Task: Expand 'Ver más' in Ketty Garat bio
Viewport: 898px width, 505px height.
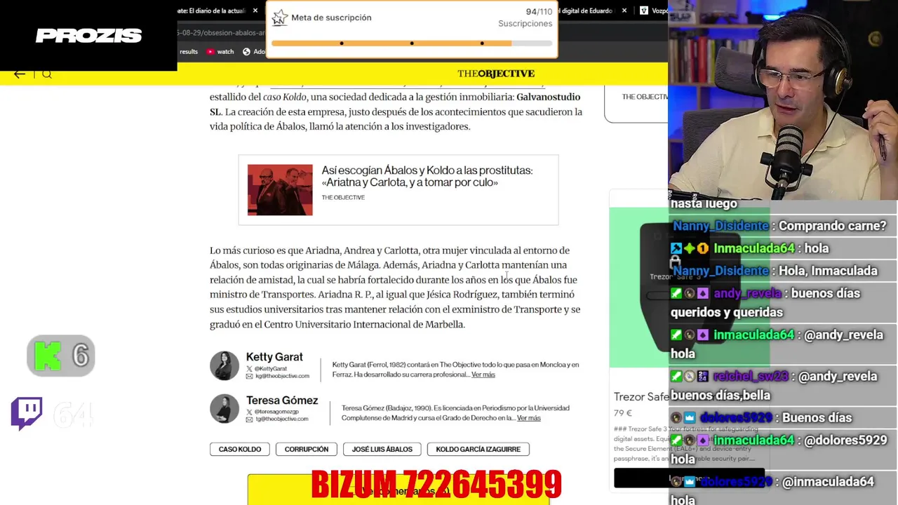Action: tap(483, 375)
